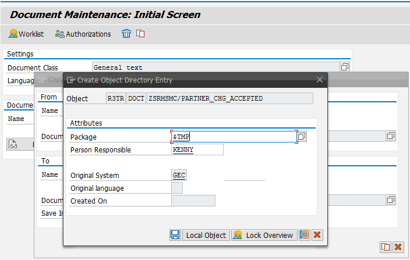Open the Lock Overview

pos(264,235)
